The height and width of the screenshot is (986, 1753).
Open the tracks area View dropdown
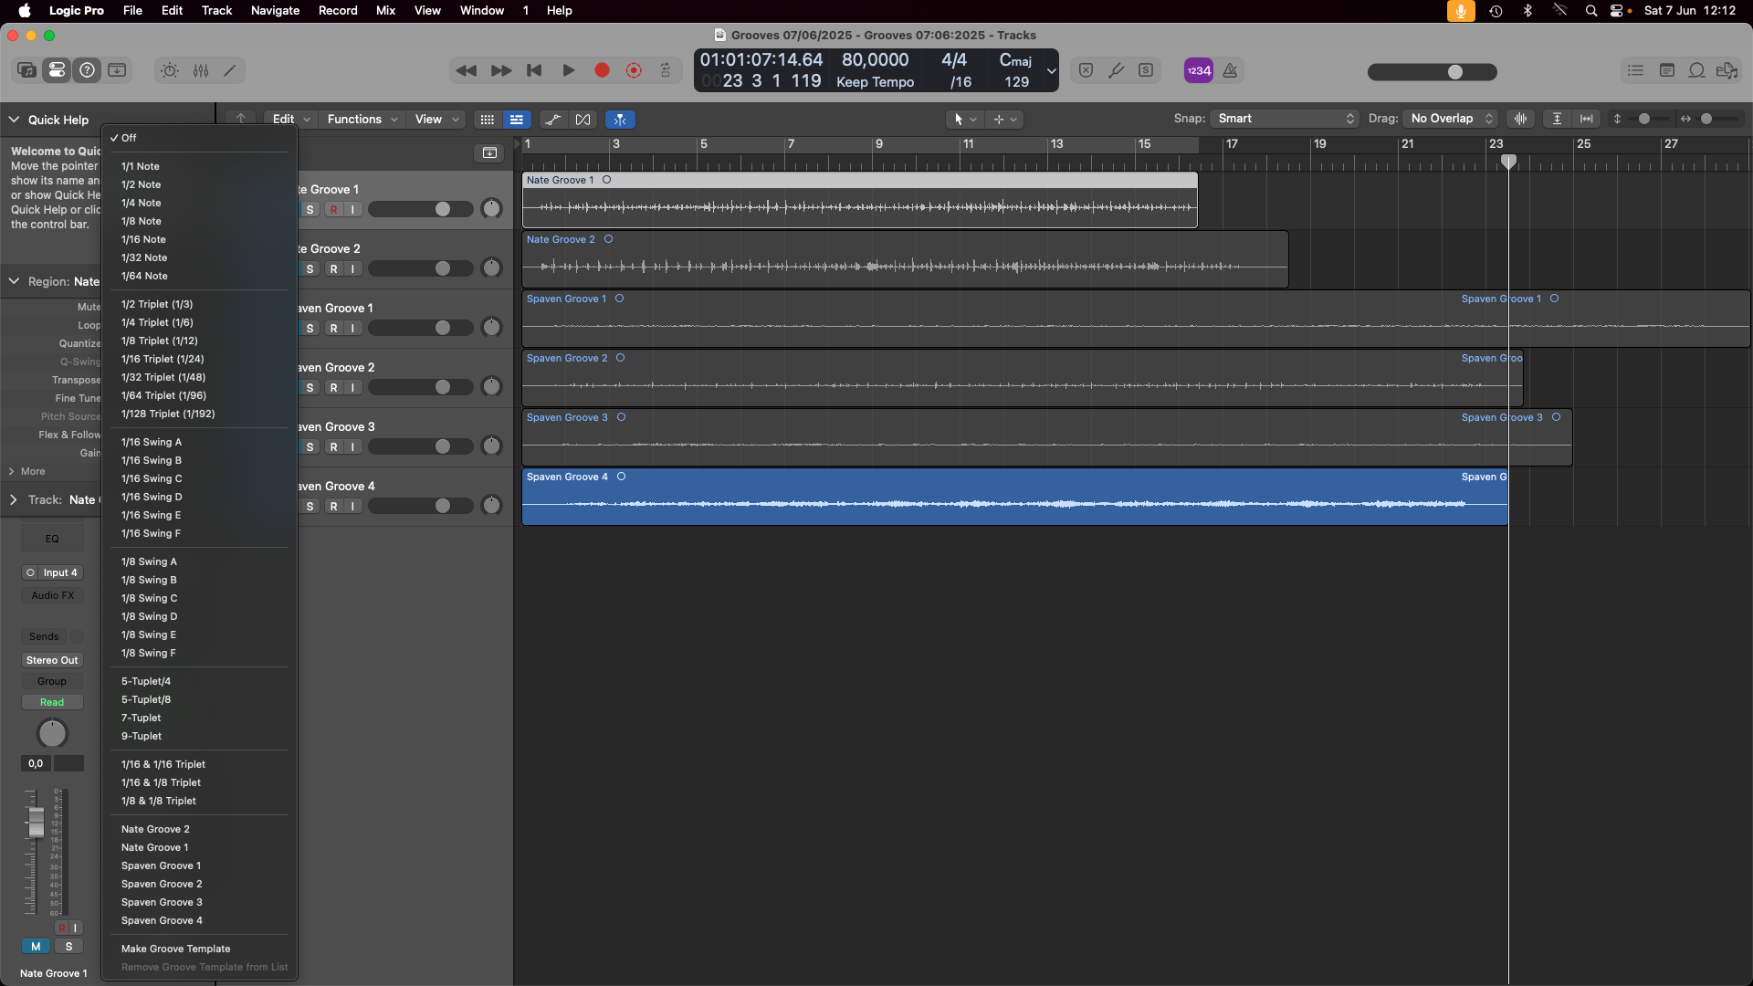[436, 120]
